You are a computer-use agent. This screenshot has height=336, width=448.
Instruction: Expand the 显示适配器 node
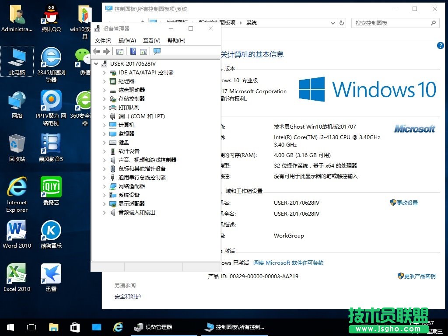[x=104, y=204]
